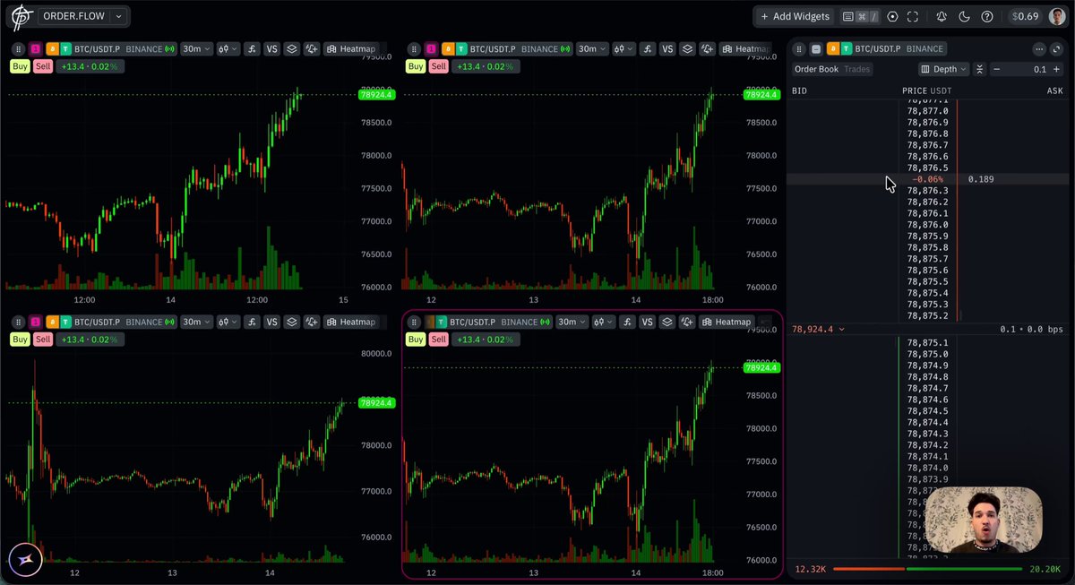
Task: Click the VS compare button in the bottom-left chart
Action: click(271, 322)
